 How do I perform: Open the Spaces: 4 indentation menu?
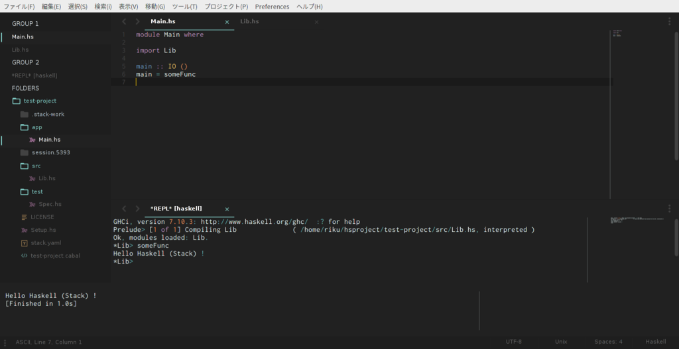tap(609, 342)
